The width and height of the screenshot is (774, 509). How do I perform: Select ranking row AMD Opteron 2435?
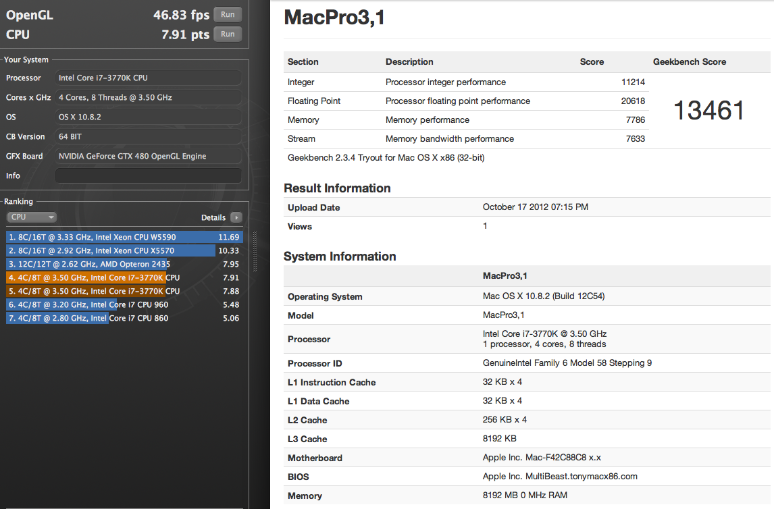point(124,265)
